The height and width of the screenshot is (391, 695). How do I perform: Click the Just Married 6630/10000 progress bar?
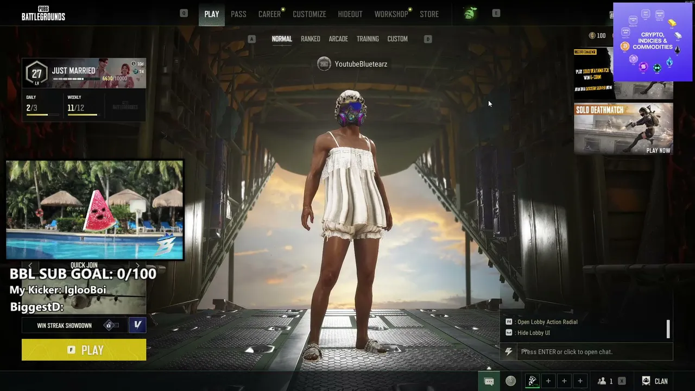coord(76,79)
